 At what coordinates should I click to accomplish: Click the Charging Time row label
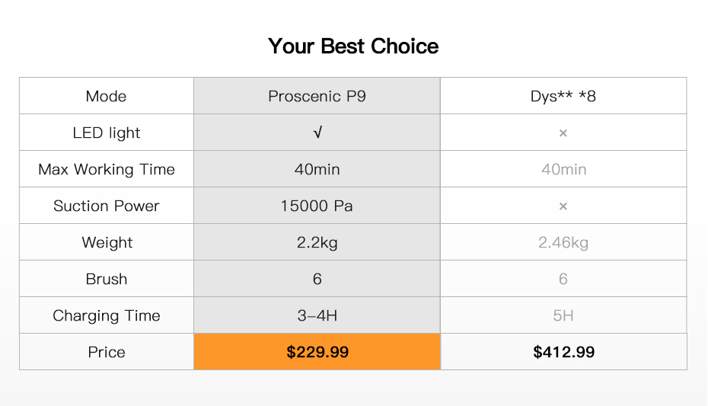(107, 316)
